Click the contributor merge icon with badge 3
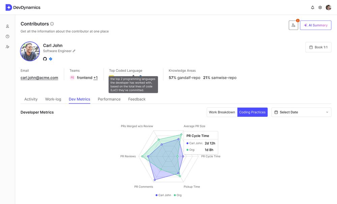This screenshot has width=337, height=204. click(x=293, y=25)
